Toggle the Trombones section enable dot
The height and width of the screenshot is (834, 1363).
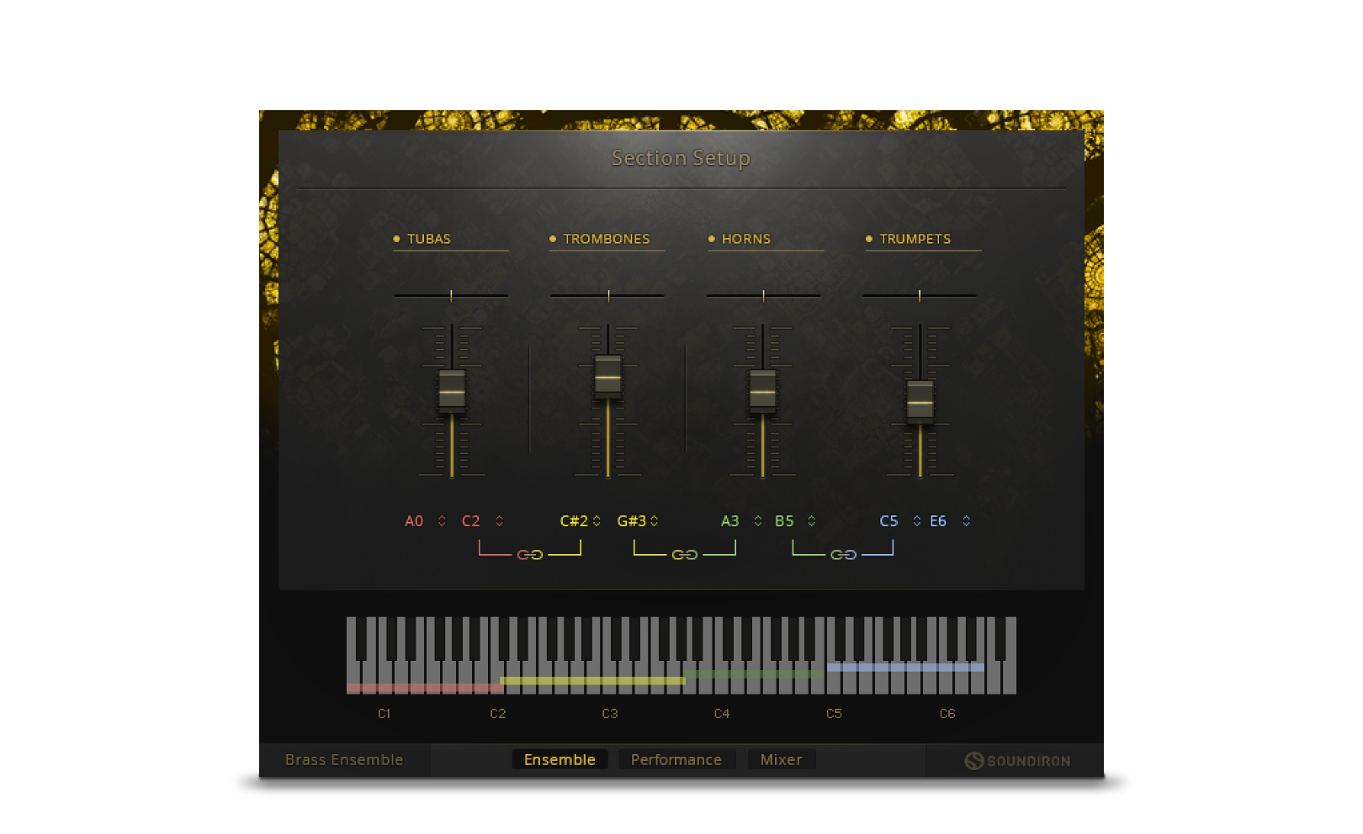coord(553,240)
